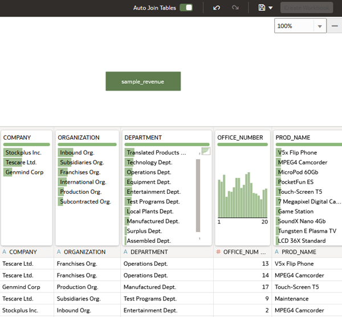
Task: Select Game Station product value
Action: 295,212
